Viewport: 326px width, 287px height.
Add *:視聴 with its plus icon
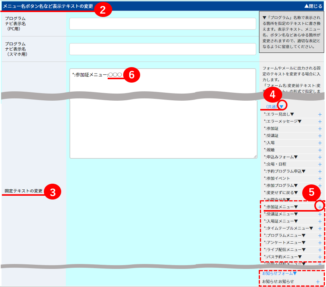point(320,150)
